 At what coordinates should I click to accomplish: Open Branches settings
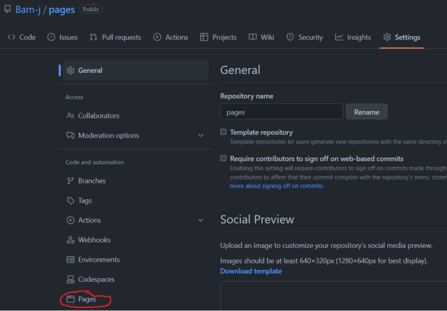pos(92,181)
